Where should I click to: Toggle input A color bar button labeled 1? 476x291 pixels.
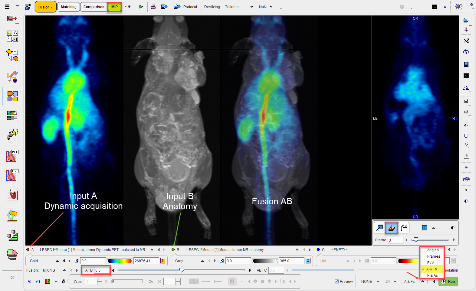(x=163, y=261)
